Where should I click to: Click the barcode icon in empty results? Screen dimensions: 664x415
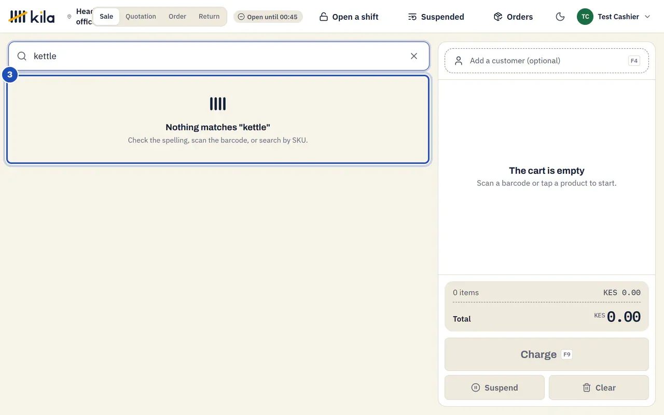pyautogui.click(x=218, y=104)
